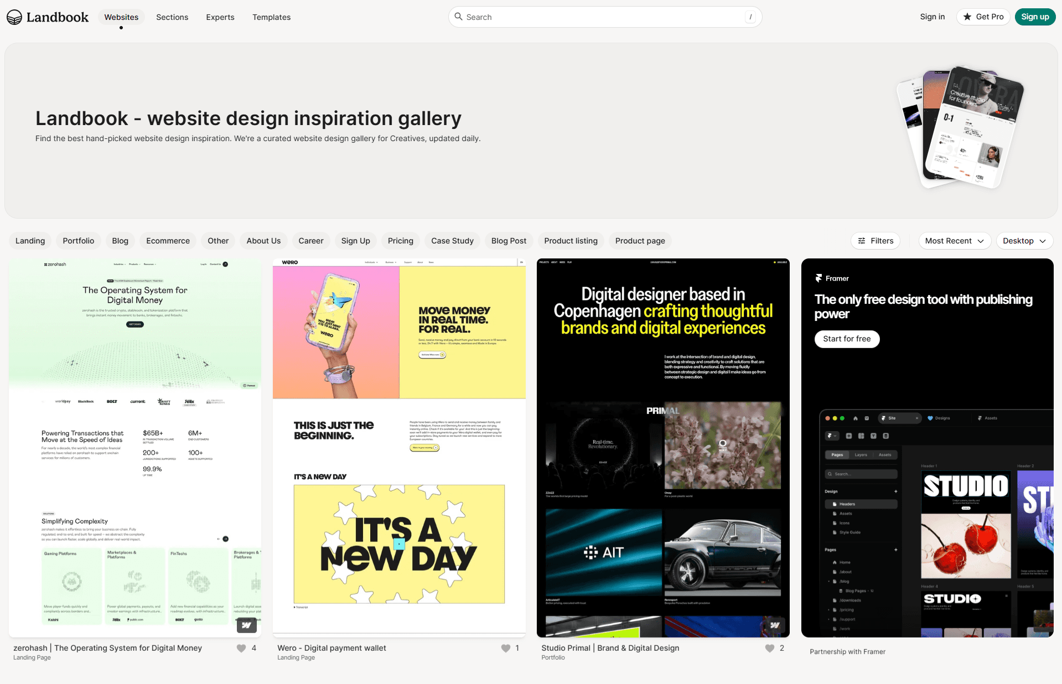Click the green Sign up button
The image size is (1062, 684).
click(x=1035, y=17)
